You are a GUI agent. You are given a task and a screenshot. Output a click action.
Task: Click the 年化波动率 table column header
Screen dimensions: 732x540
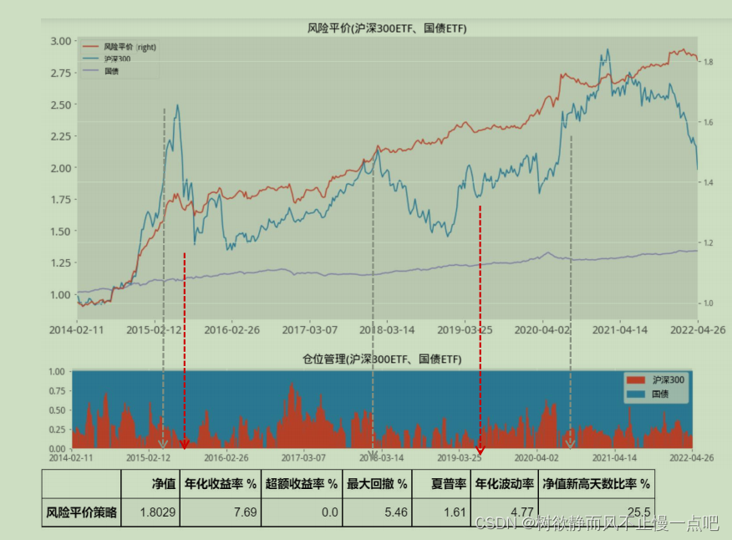505,484
